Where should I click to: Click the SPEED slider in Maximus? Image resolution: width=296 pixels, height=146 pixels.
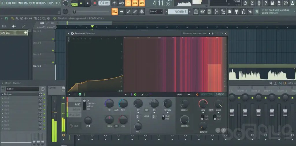pyautogui.click(x=189, y=94)
